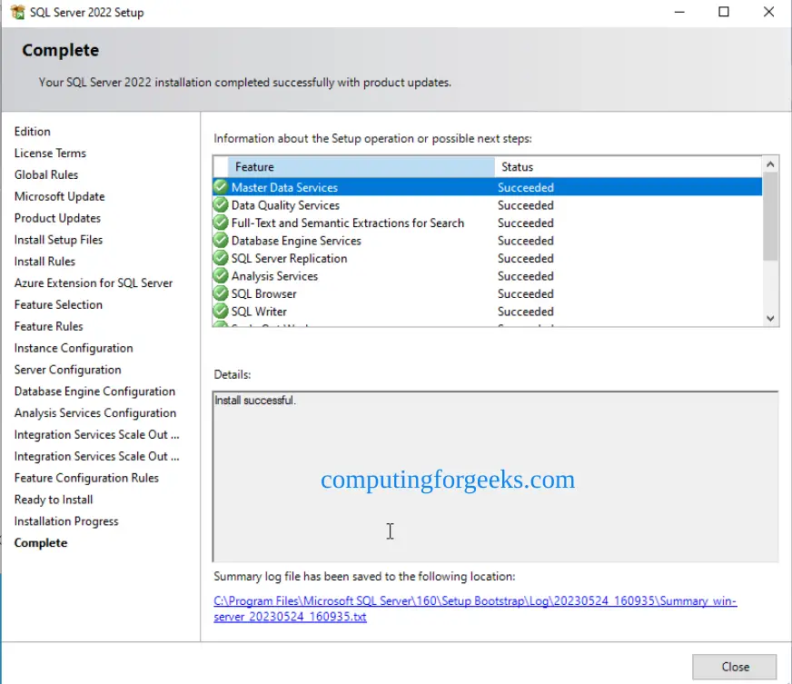Close the setup window with X

click(768, 12)
